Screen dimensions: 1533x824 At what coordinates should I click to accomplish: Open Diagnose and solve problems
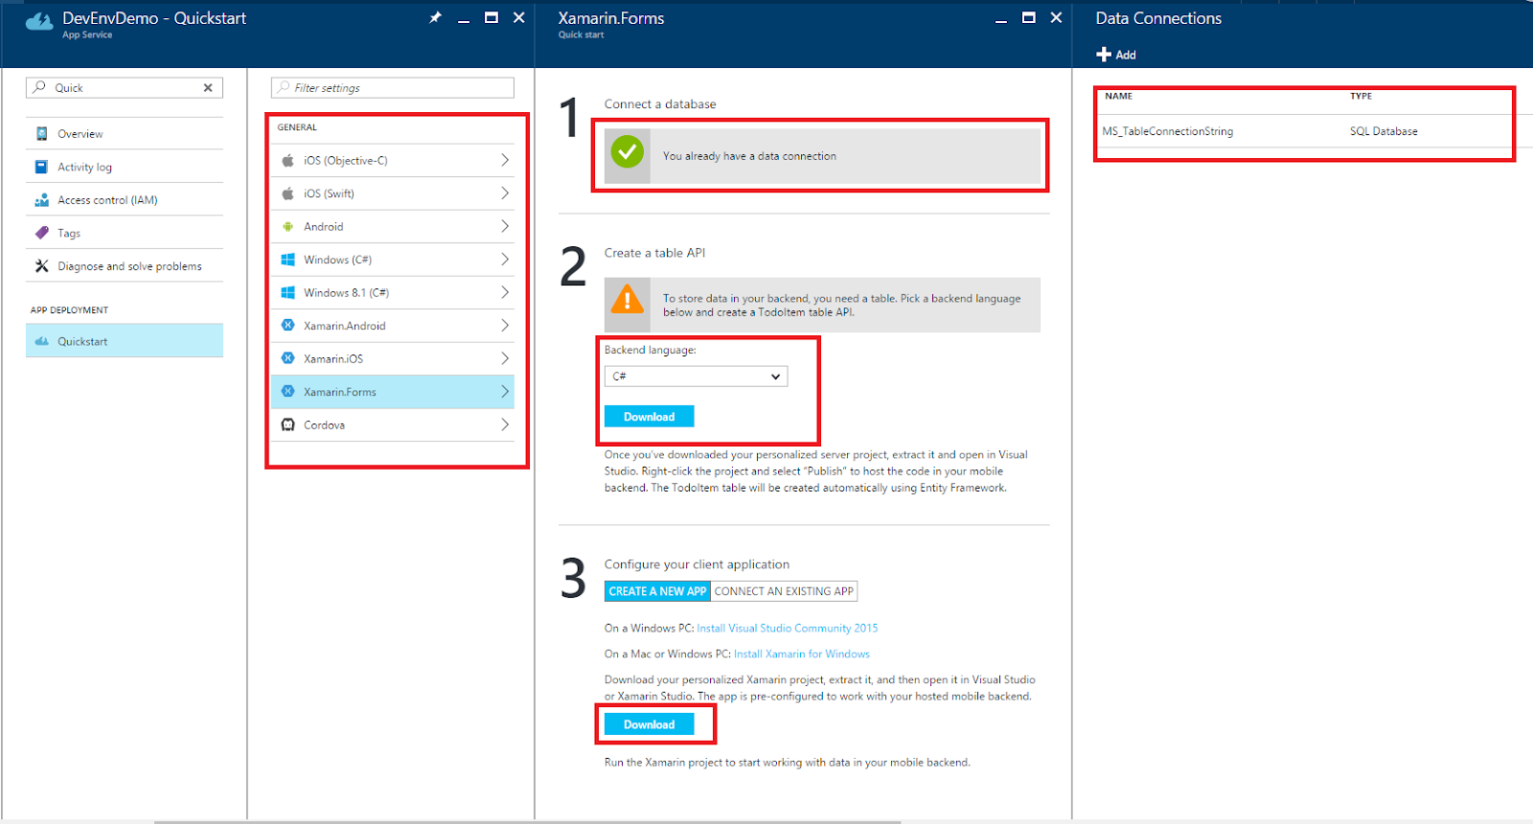point(125,266)
